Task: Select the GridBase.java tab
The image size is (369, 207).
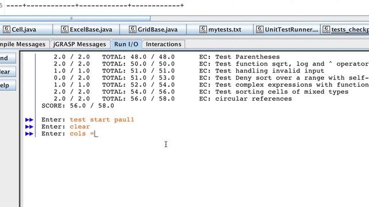Action: [153, 29]
